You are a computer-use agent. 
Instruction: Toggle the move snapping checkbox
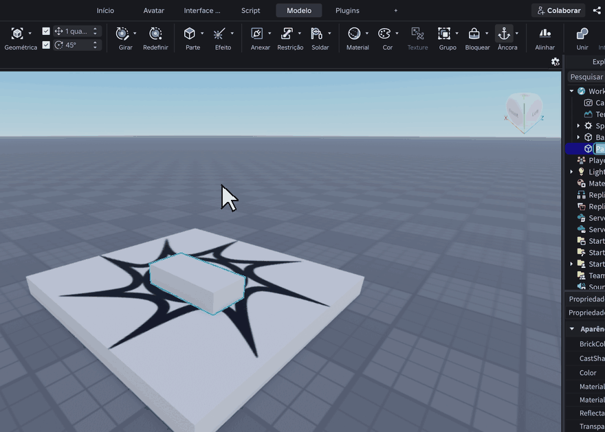click(x=46, y=31)
